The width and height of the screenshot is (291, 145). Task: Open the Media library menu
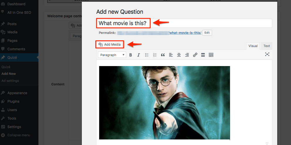point(12,32)
